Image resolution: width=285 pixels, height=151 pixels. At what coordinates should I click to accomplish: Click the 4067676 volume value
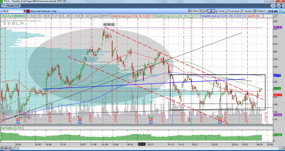pyautogui.click(x=105, y=16)
